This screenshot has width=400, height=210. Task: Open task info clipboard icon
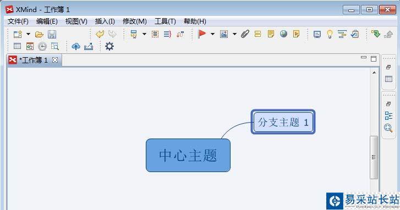point(355,34)
